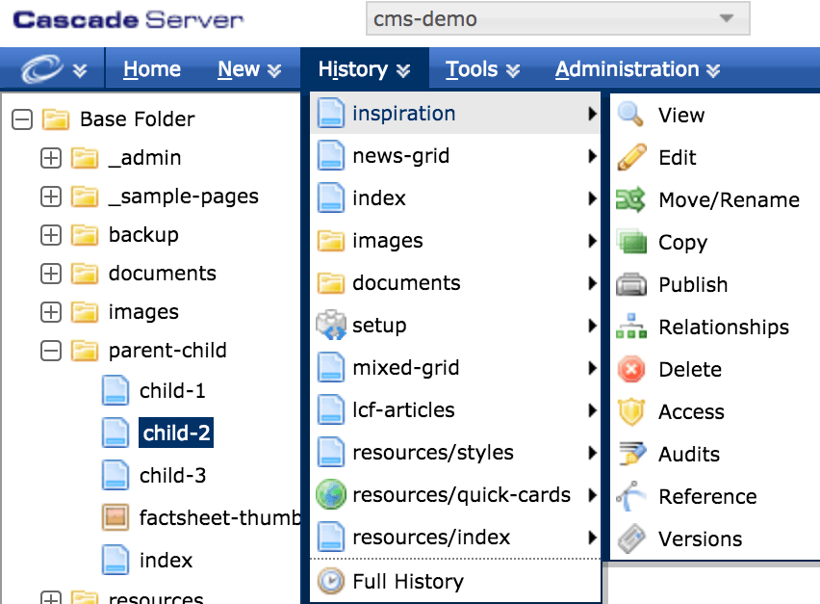Viewport: 820px width, 604px height.
Task: Click the magnifier View icon
Action: [630, 114]
